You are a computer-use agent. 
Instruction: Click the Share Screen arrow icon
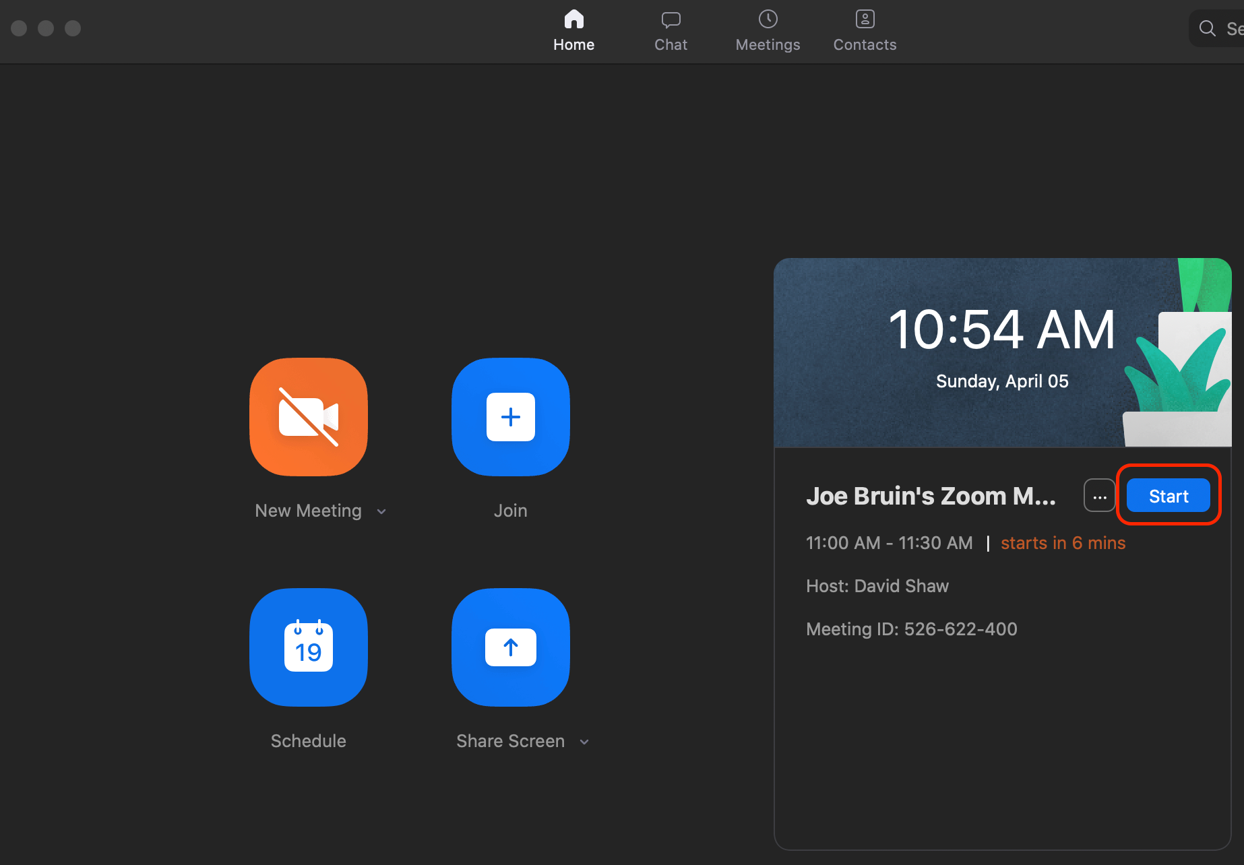pos(511,647)
